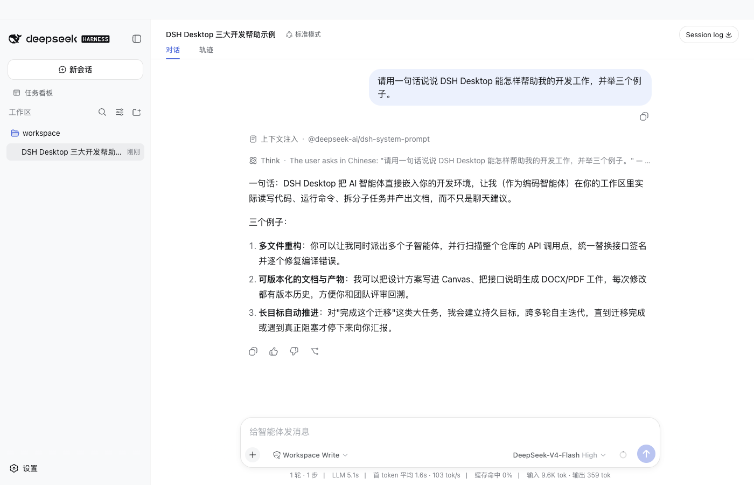Image resolution: width=754 pixels, height=485 pixels.
Task: Click the LLM 5.1s status entry
Action: pyautogui.click(x=345, y=475)
